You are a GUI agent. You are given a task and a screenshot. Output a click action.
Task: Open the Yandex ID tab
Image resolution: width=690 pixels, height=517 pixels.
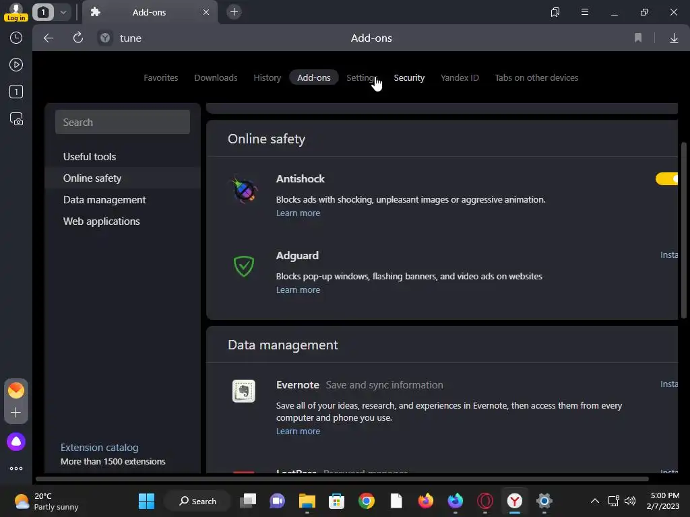tap(460, 78)
